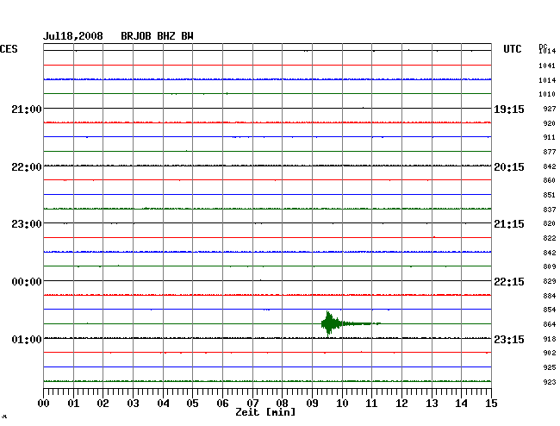Click the DC value 902
This screenshot has height=426, width=560.
(550, 353)
